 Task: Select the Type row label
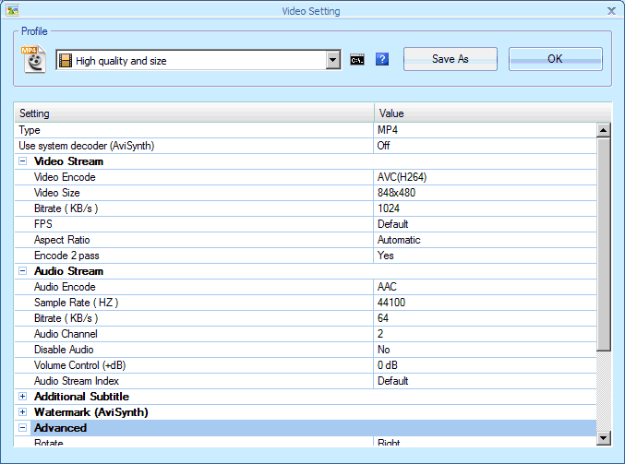[30, 130]
